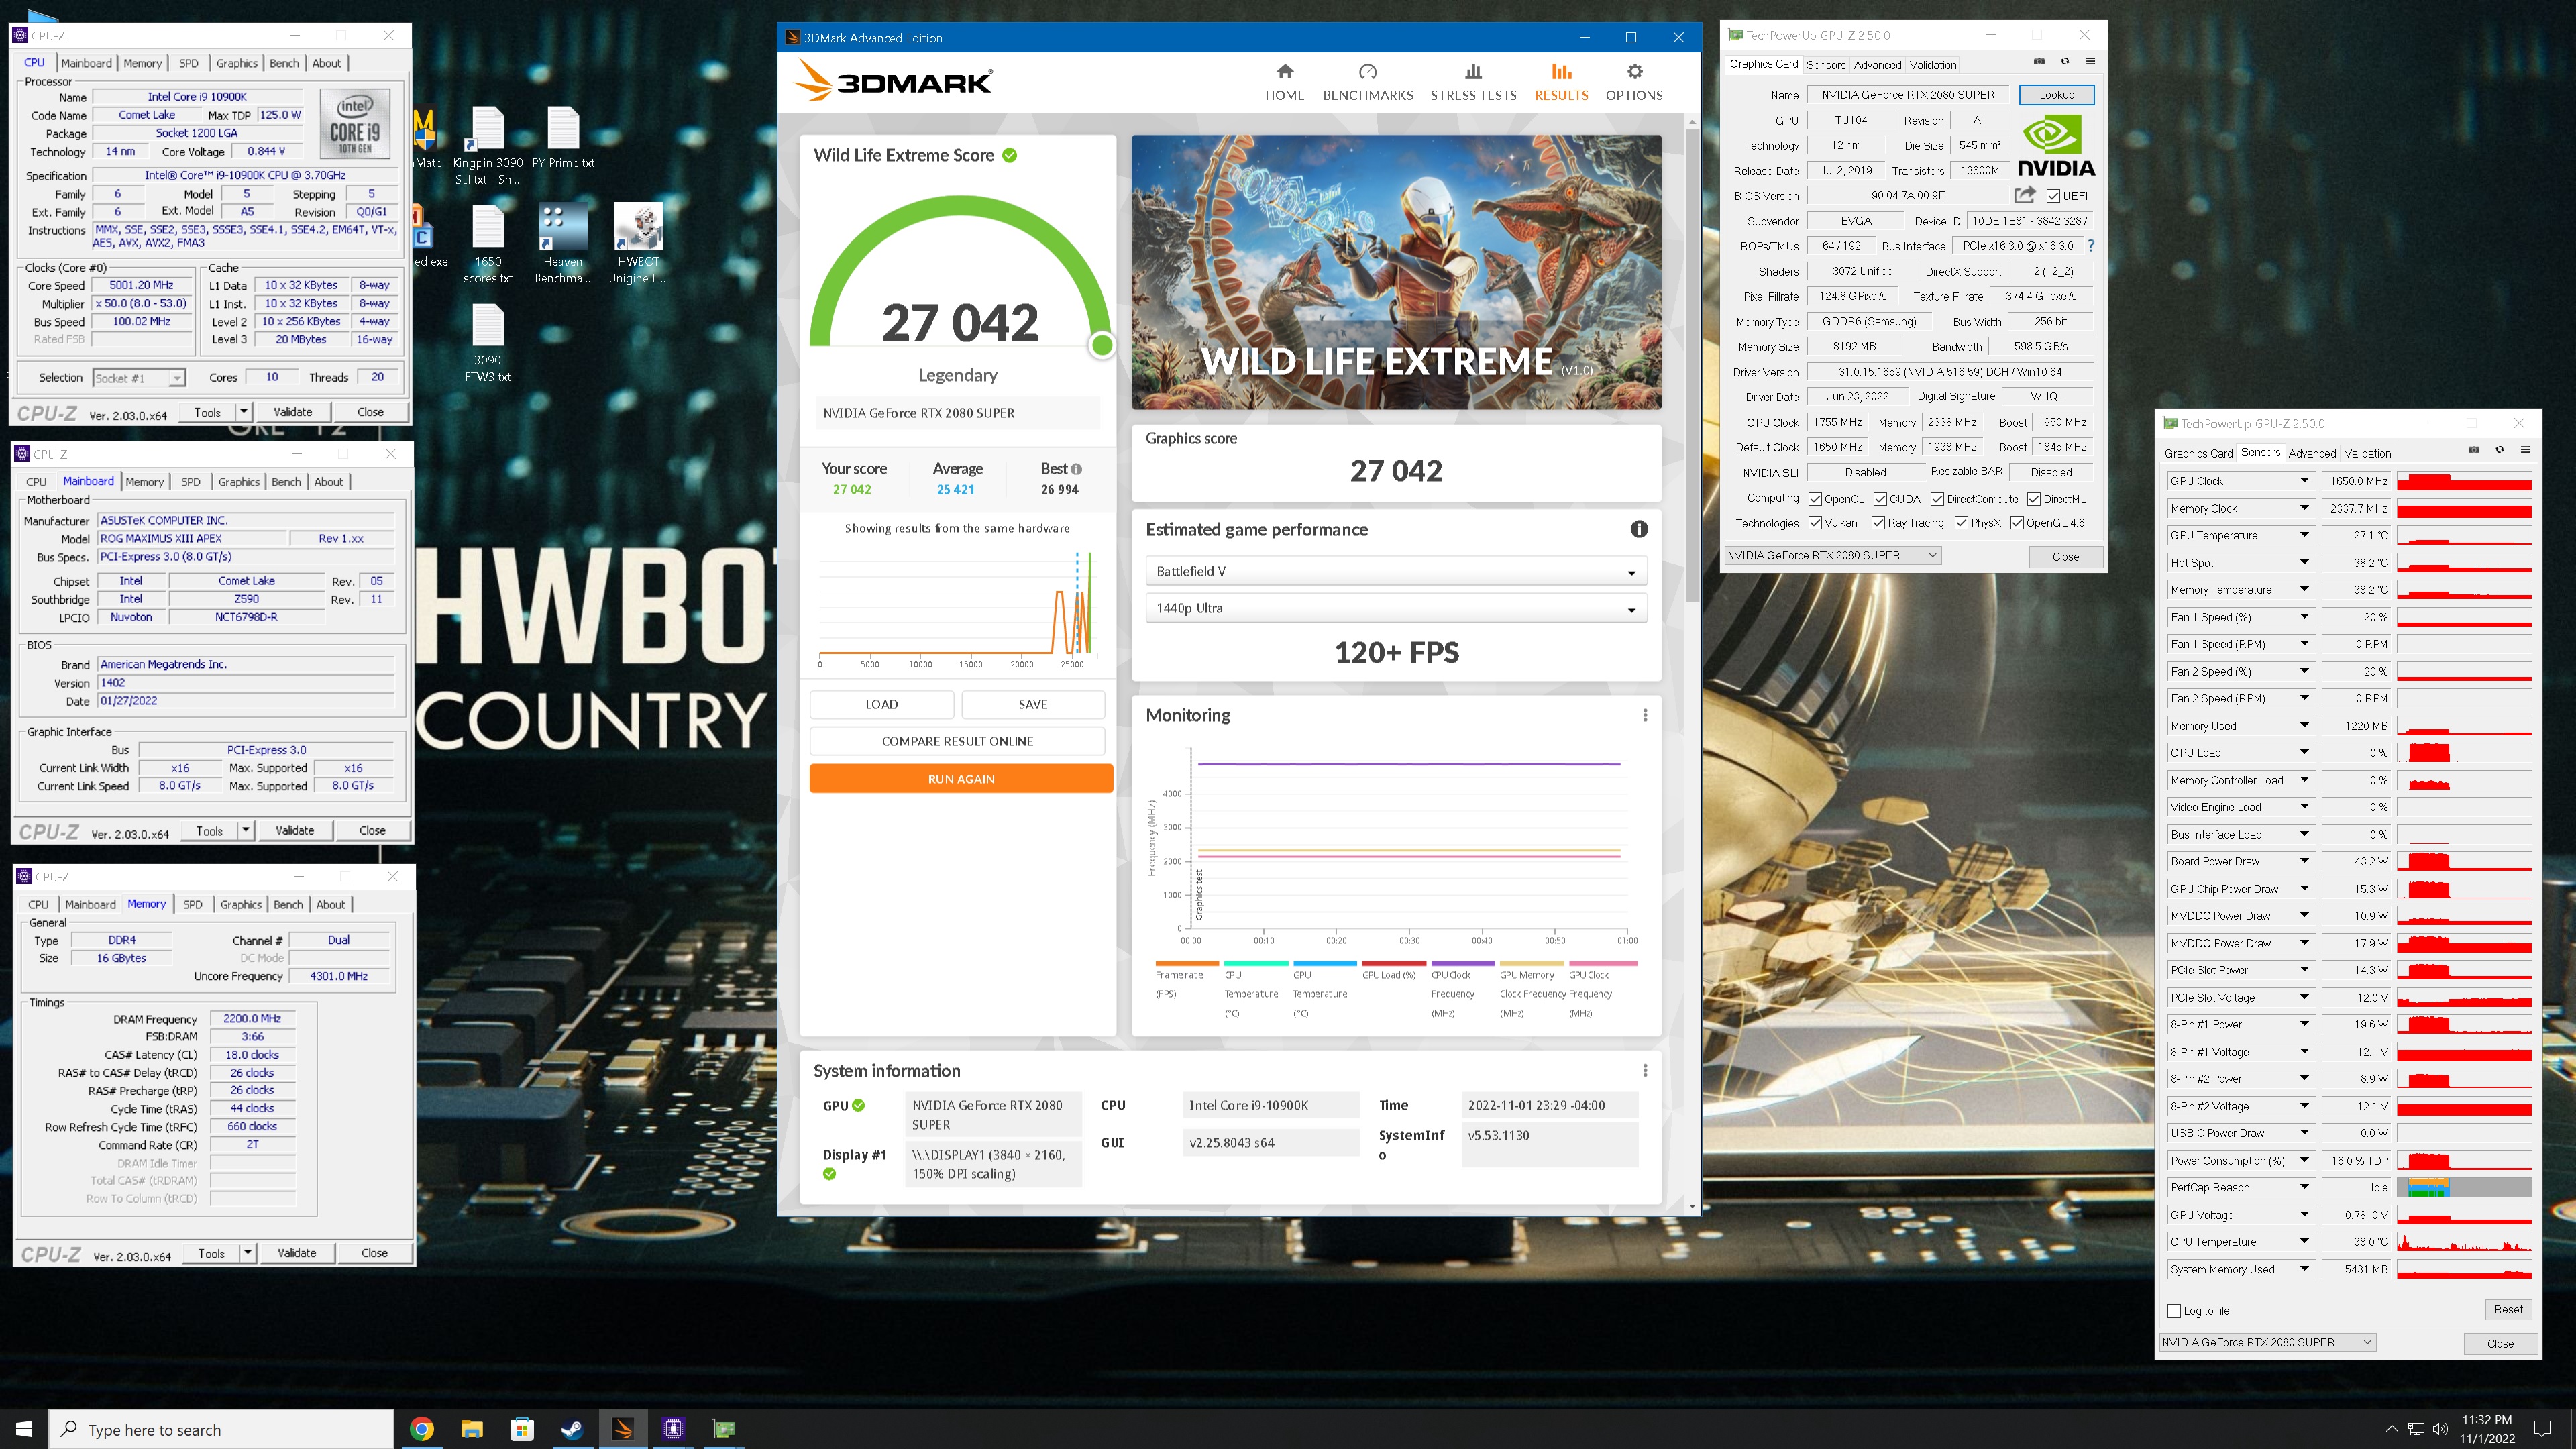Go to the 3DMark BENCHMARKS section

(x=1367, y=82)
